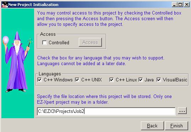Disable C++ Linux language support
Screen dimensions: 191x132
coord(111,80)
